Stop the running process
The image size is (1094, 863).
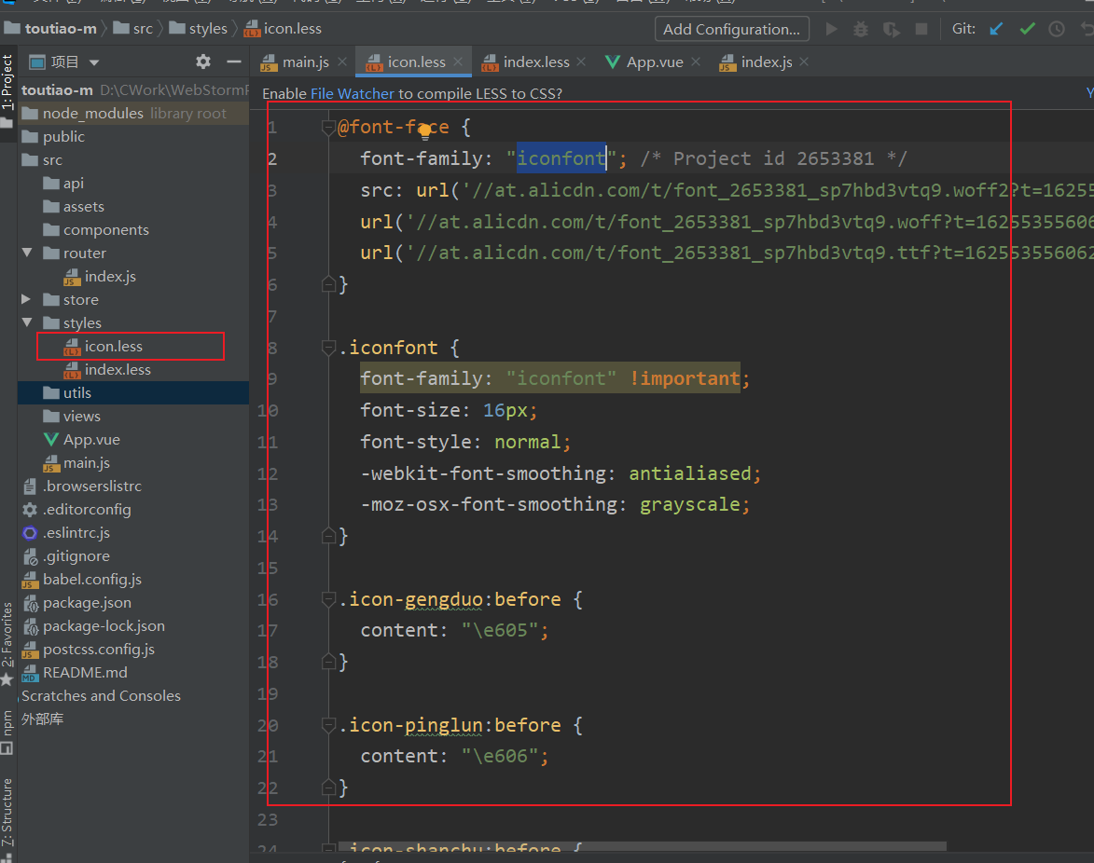click(x=921, y=29)
